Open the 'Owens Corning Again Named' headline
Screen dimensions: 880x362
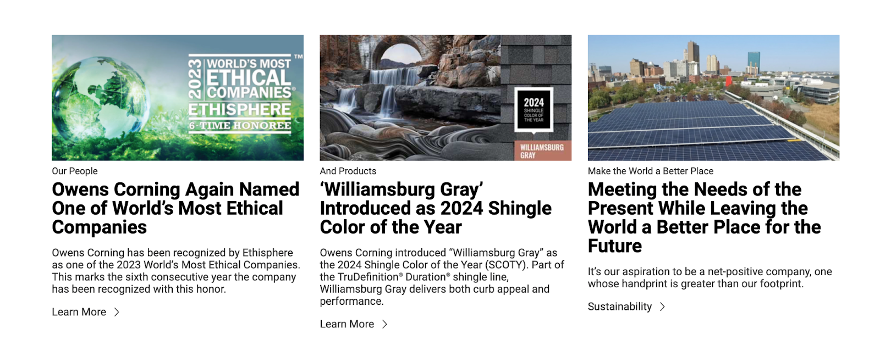coord(175,208)
